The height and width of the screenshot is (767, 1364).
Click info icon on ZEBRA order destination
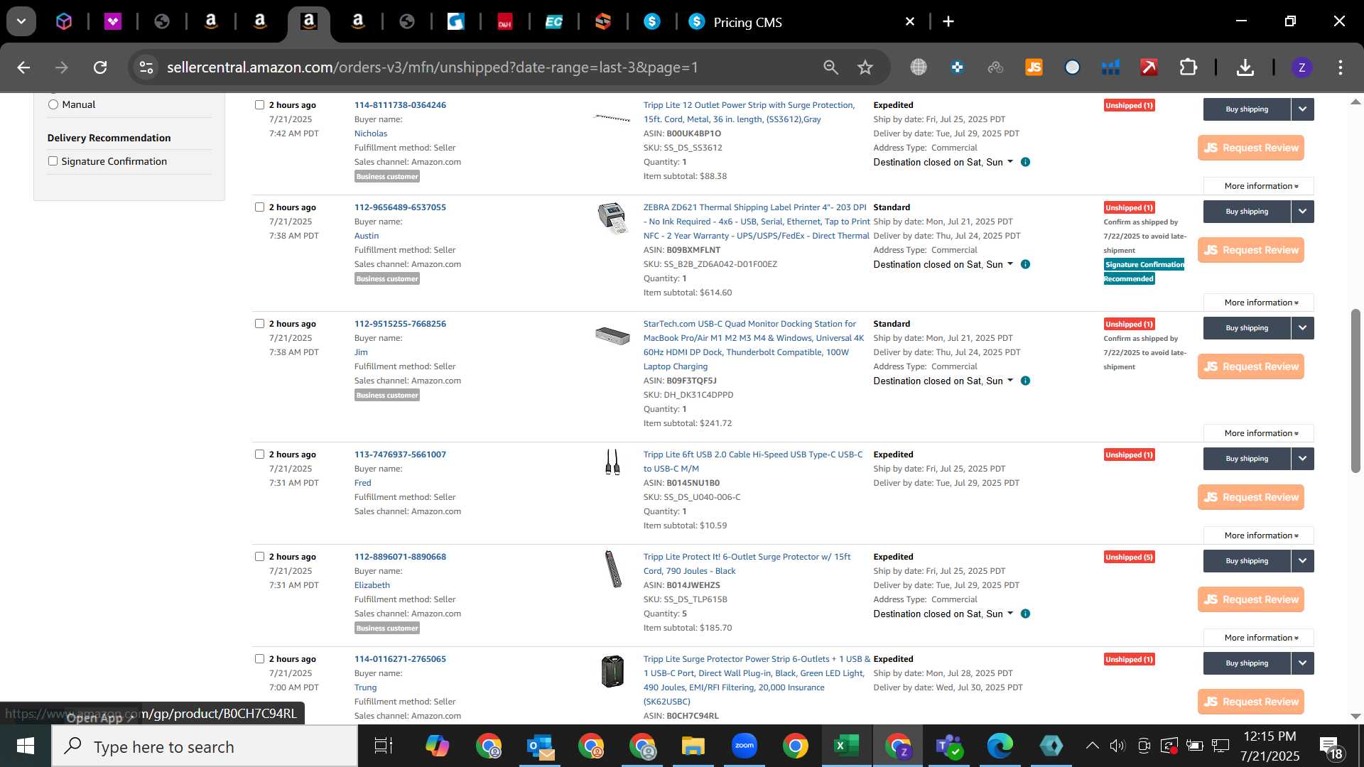(x=1025, y=264)
